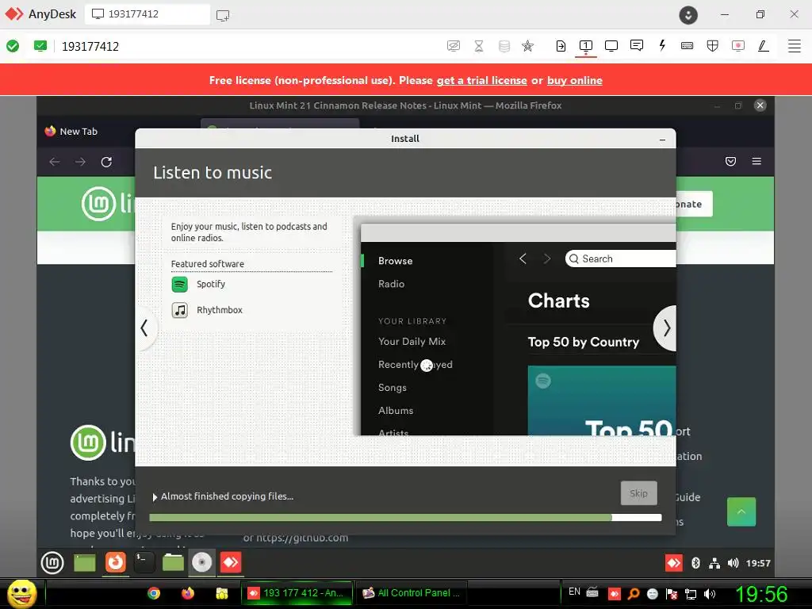Click the host tray magnifier search icon

pyautogui.click(x=633, y=594)
